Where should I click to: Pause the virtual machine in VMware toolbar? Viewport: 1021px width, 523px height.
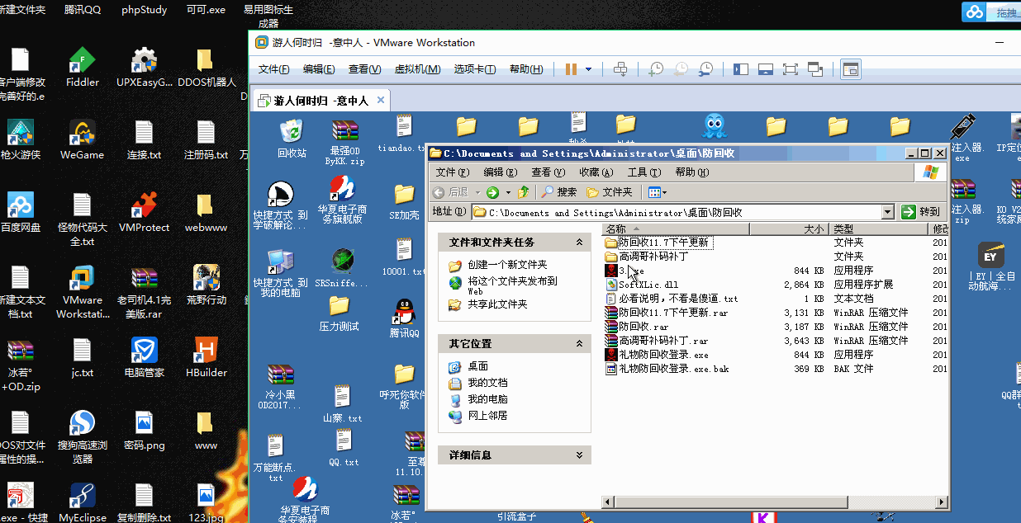(x=571, y=69)
